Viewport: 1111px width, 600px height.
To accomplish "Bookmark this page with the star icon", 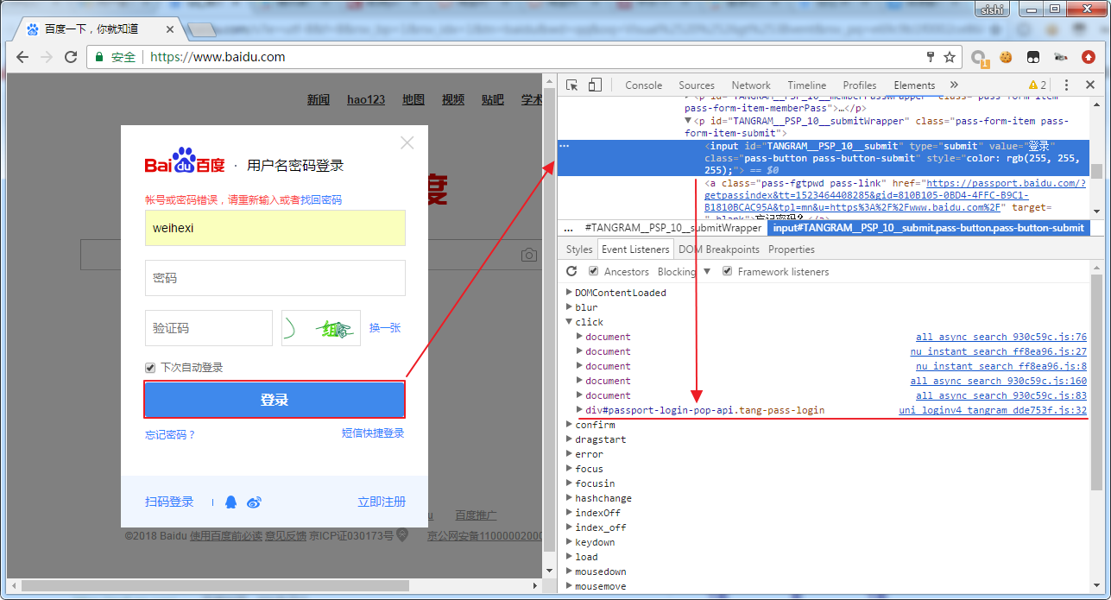I will (x=950, y=57).
